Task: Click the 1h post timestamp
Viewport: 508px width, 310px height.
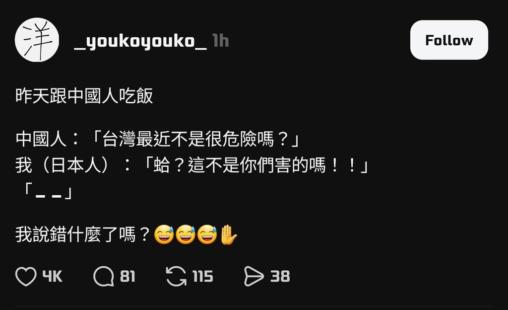Action: (x=221, y=41)
